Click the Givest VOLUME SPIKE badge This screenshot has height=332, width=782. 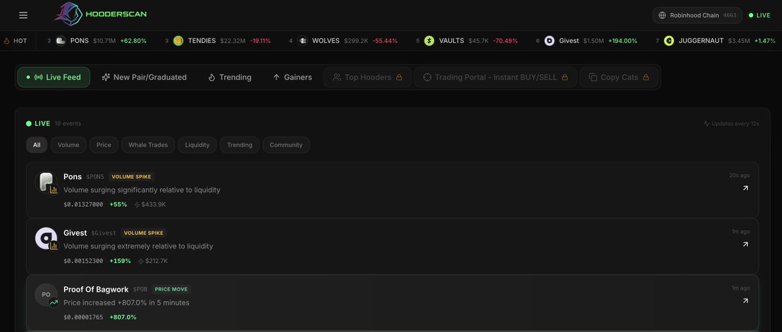[145, 233]
